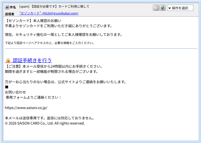This screenshot has height=143, width=201.
Task: Click the © 2026 SAISON CARD copyright line
Action: (x=45, y=123)
